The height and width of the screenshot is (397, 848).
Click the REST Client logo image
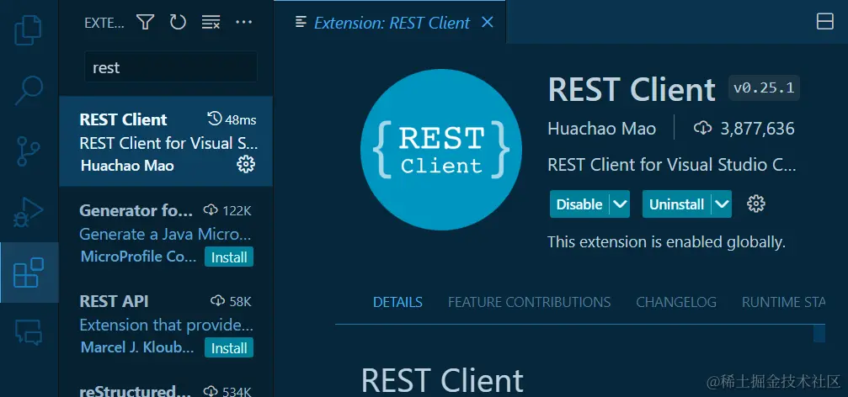[440, 150]
